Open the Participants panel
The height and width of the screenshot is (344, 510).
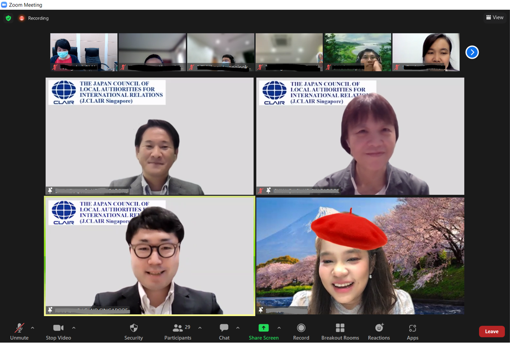click(178, 332)
